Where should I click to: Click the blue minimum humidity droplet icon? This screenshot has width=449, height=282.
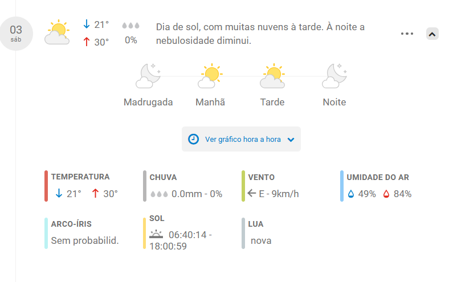pos(351,194)
